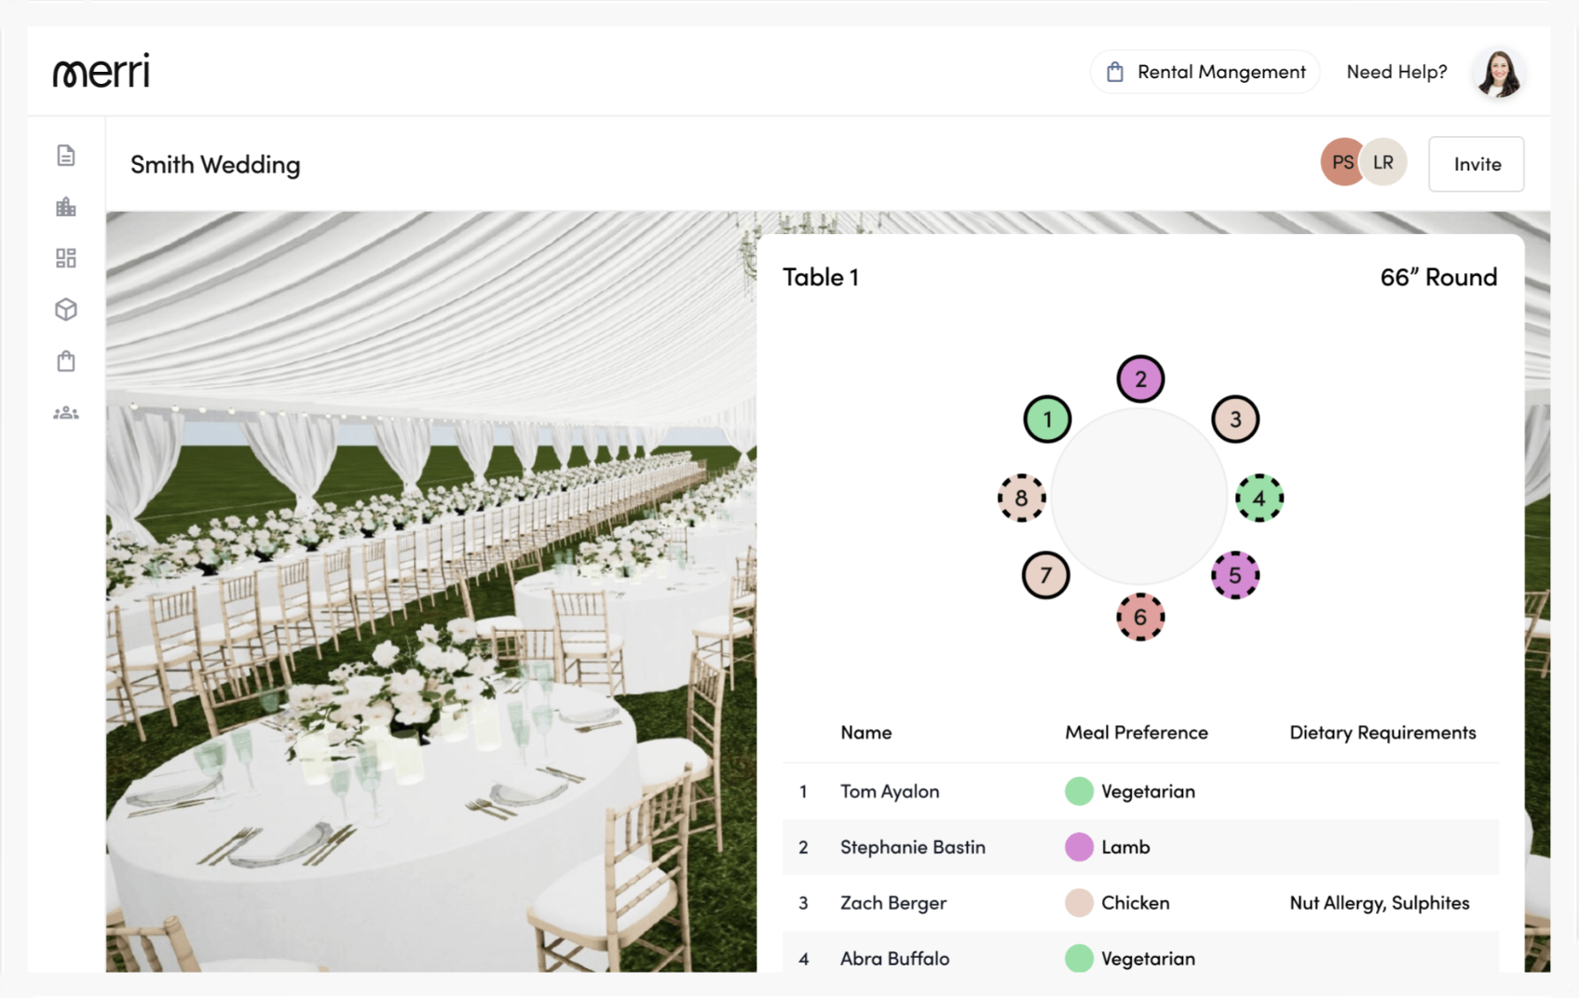
Task: Click the Smith Wedding title
Action: point(215,164)
